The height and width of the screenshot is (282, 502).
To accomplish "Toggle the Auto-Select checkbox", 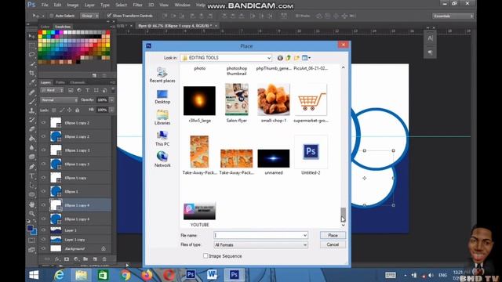I will point(52,16).
